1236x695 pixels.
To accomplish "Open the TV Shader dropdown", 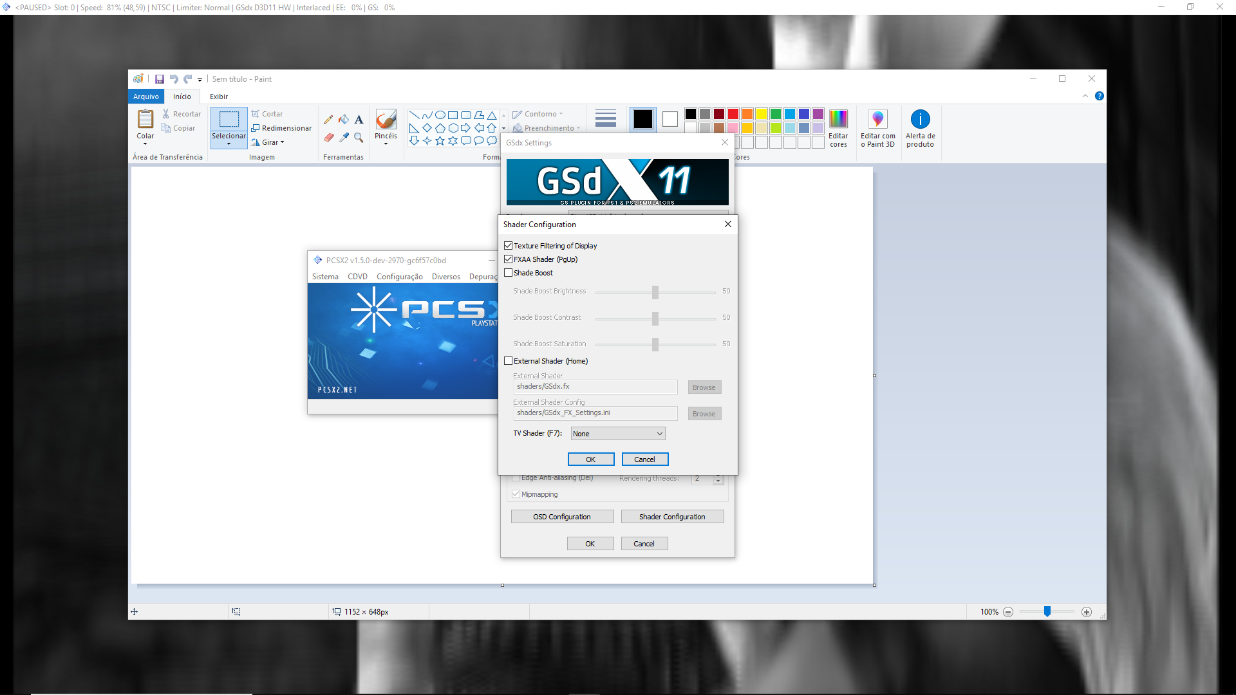I will [x=617, y=433].
